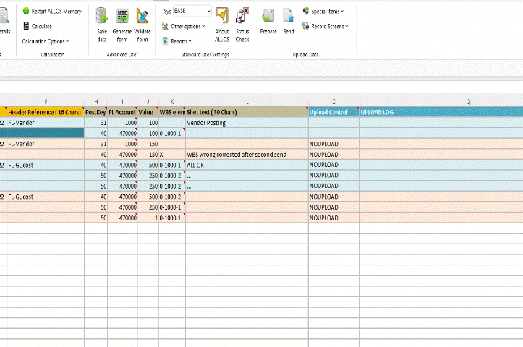Click the Prepare upload icon

pyautogui.click(x=268, y=17)
